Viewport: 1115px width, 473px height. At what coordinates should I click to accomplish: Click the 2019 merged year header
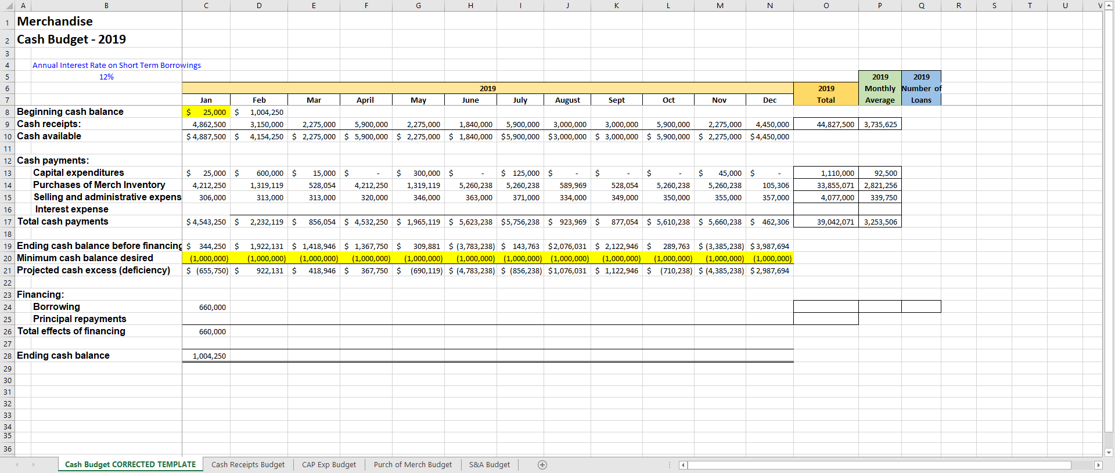488,88
